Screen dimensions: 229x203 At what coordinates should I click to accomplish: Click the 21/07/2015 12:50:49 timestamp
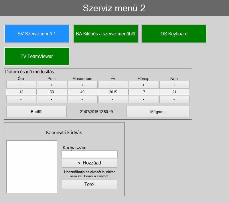pyautogui.click(x=96, y=112)
